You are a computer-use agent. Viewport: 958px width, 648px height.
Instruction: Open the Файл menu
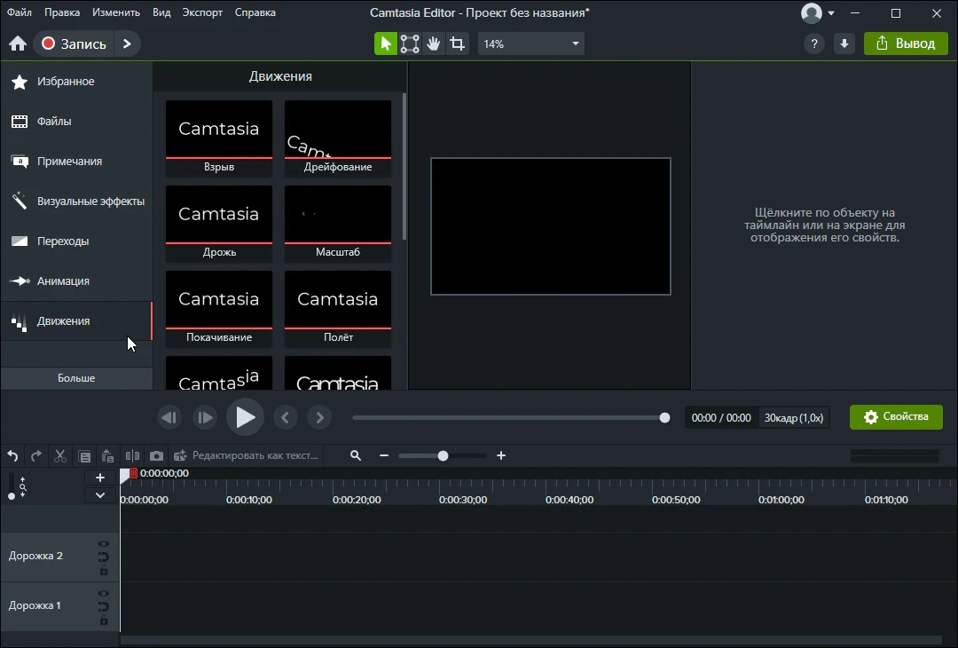[20, 12]
